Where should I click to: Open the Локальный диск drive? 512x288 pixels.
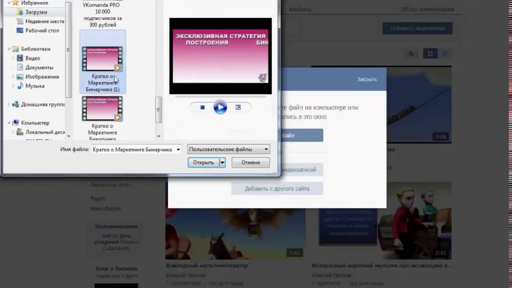45,132
